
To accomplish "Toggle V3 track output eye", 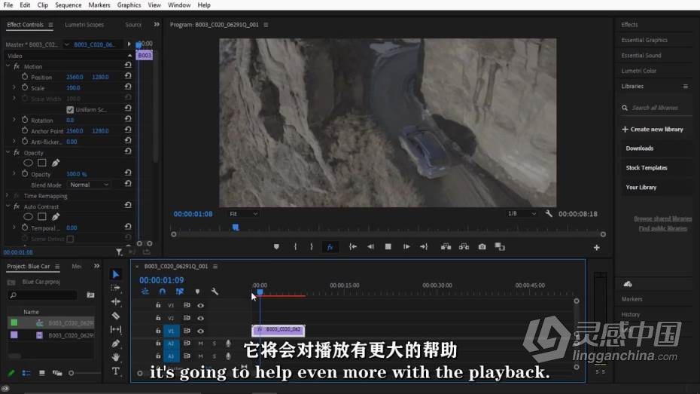I will pyautogui.click(x=200, y=306).
